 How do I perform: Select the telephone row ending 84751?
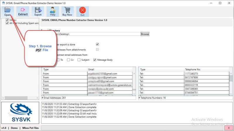click(184, 93)
